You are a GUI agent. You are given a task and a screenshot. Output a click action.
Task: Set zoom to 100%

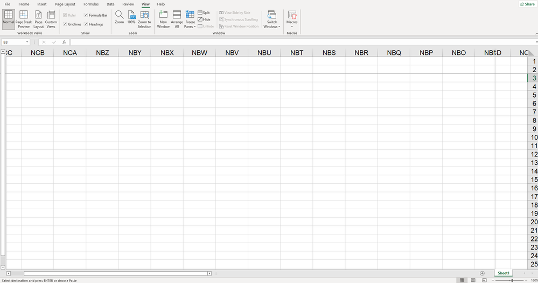coord(131,17)
